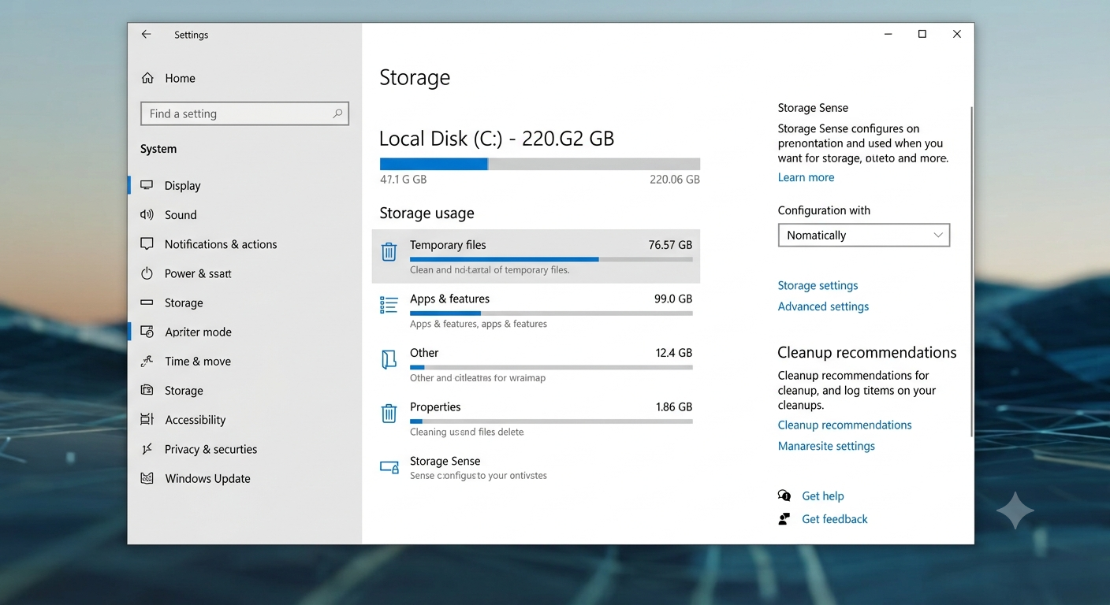Follow the blue Cleanup recommendations link
The width and height of the screenshot is (1110, 605).
pyautogui.click(x=844, y=425)
